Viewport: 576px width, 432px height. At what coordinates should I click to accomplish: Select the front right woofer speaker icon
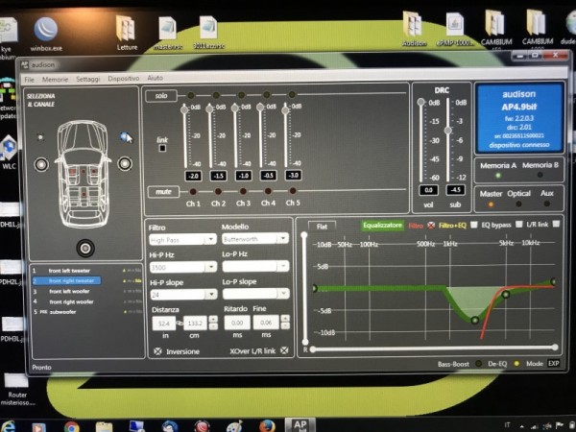click(x=125, y=163)
